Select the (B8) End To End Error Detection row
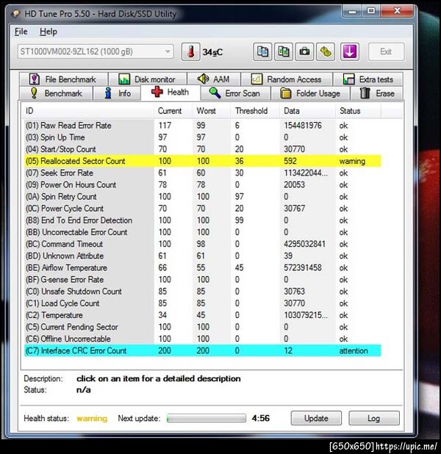The image size is (441, 454). (x=202, y=220)
